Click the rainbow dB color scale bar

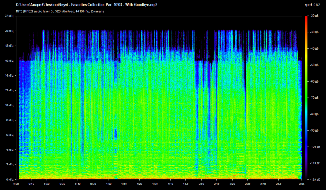[x=306, y=98]
